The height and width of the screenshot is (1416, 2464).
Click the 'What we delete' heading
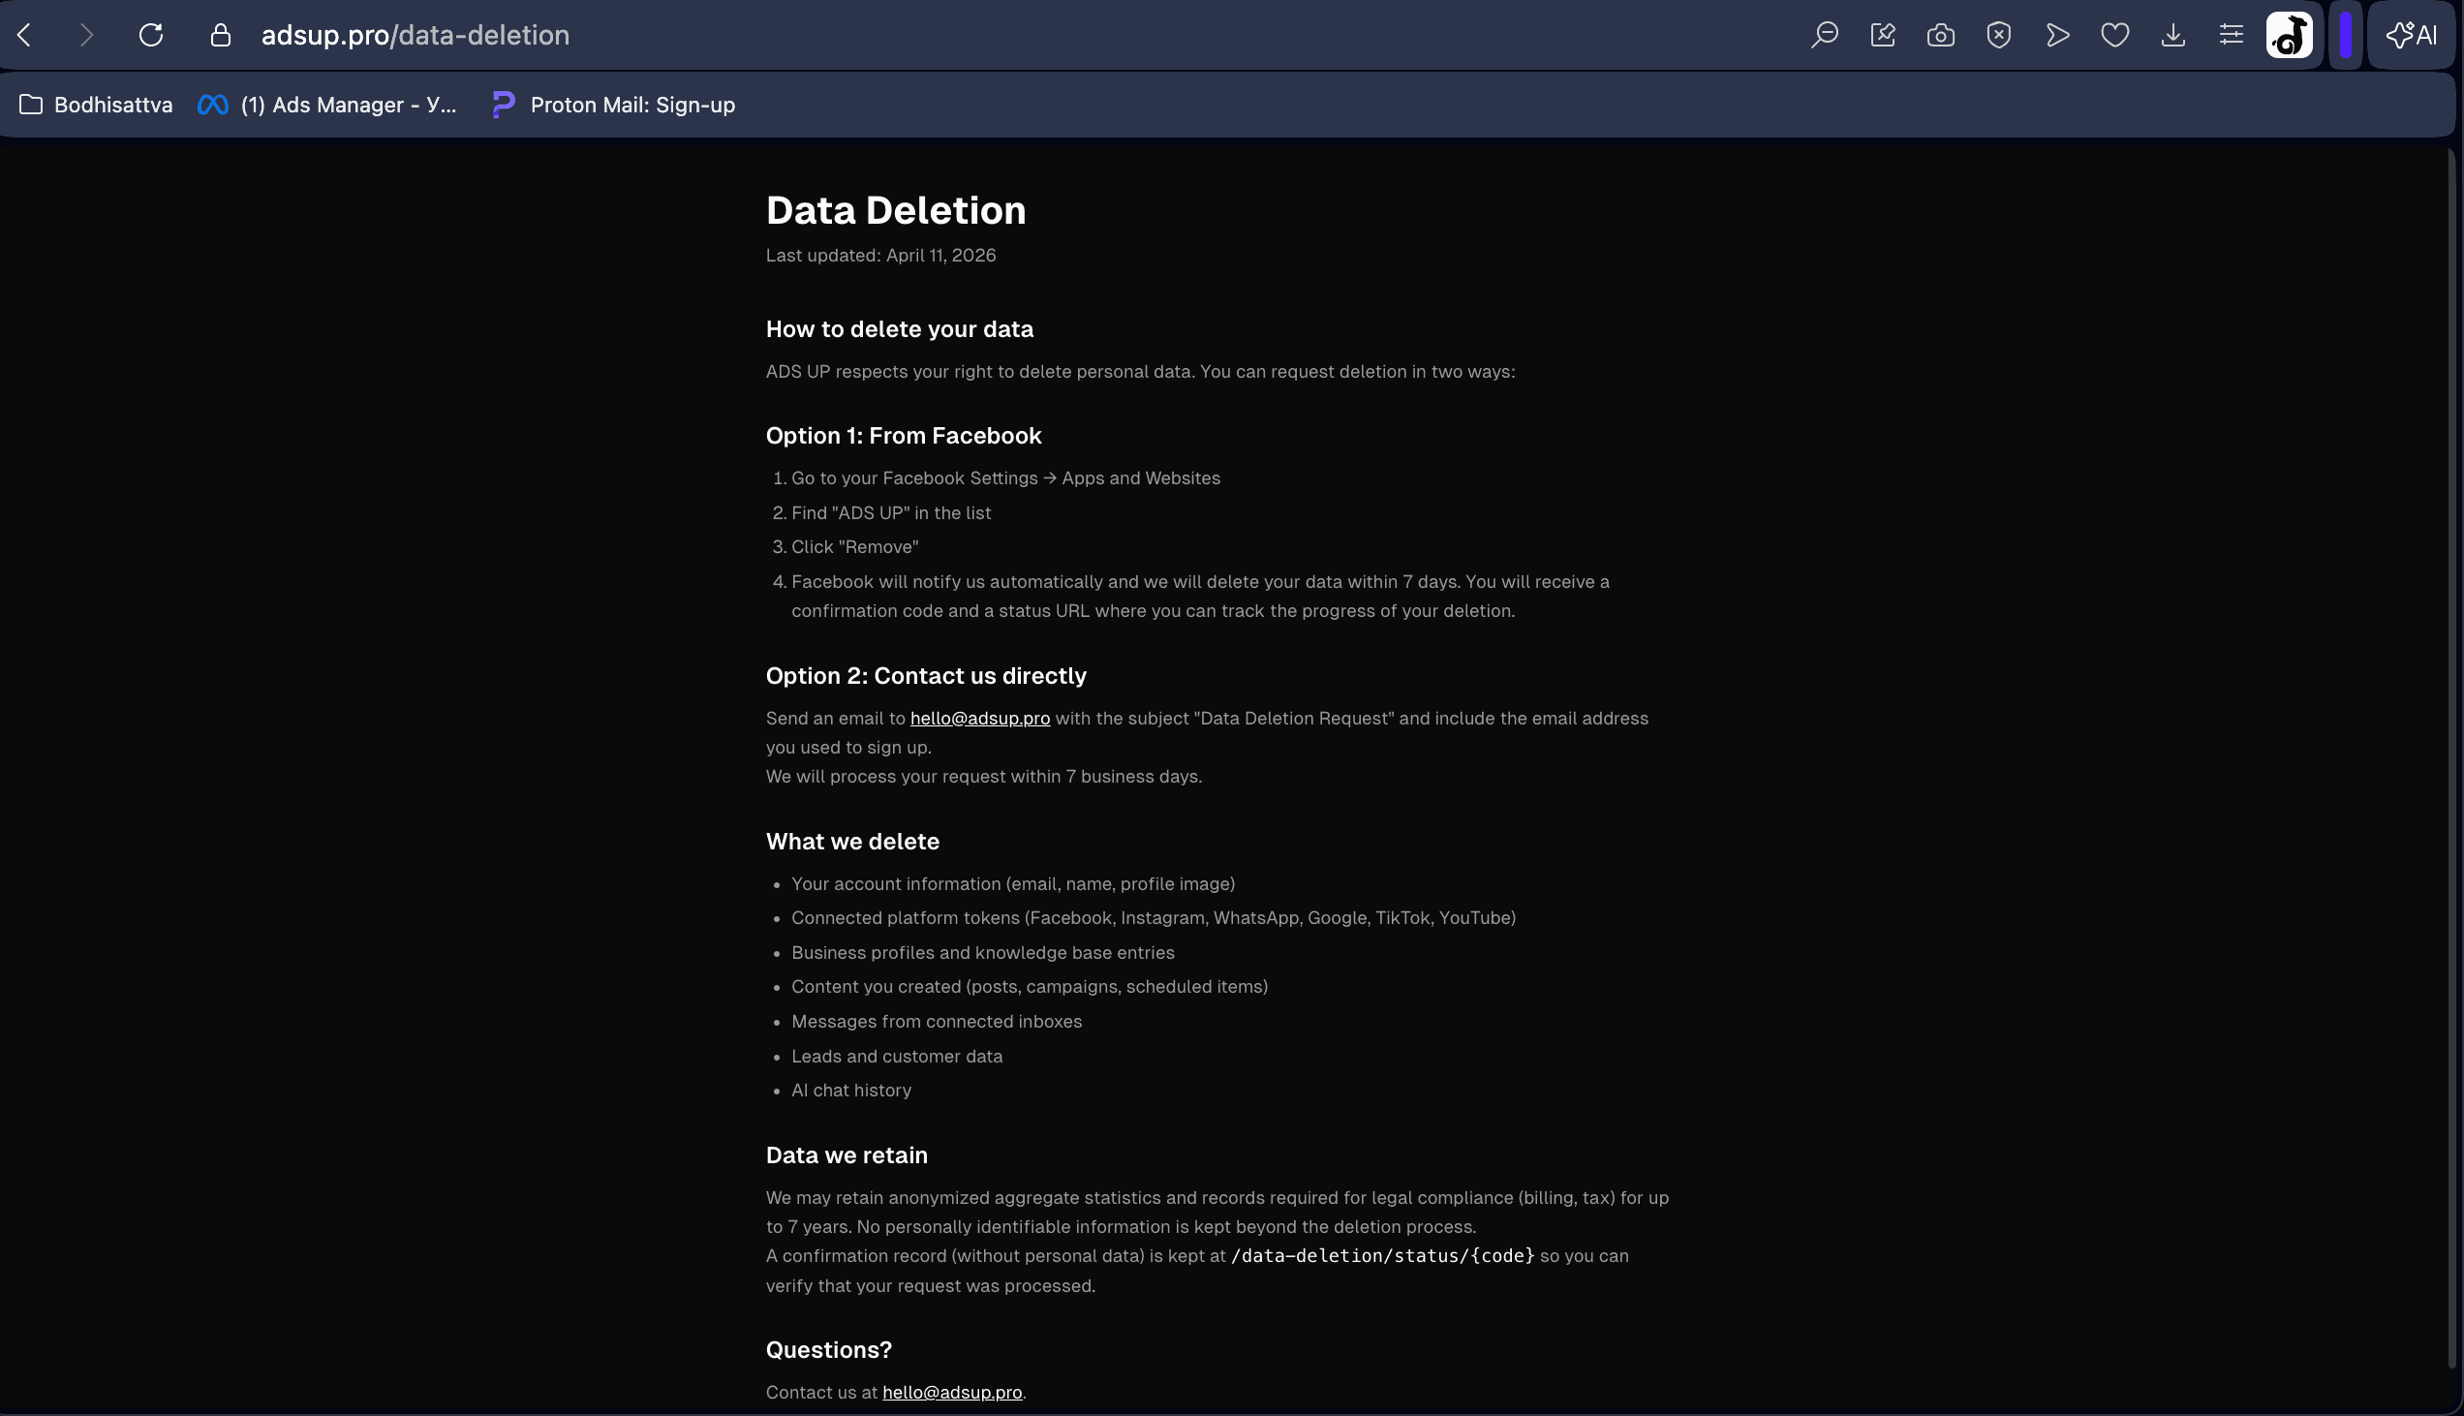pos(852,841)
